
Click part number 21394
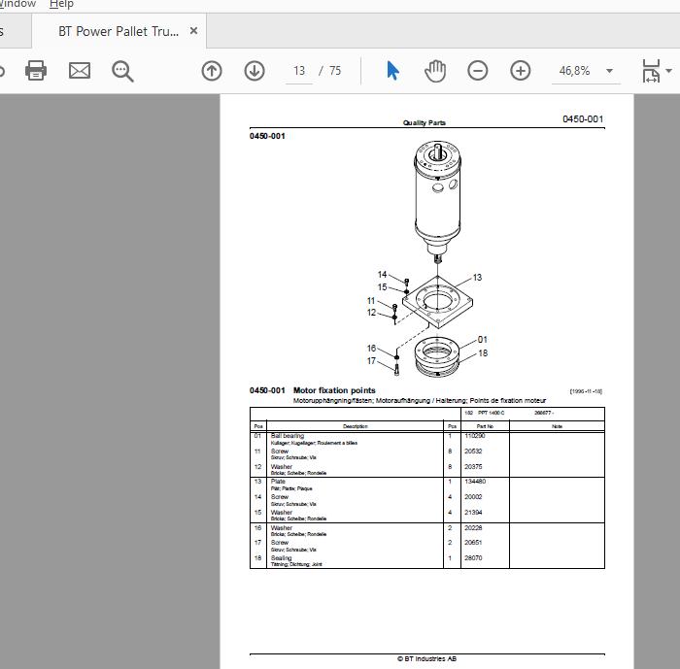(473, 513)
